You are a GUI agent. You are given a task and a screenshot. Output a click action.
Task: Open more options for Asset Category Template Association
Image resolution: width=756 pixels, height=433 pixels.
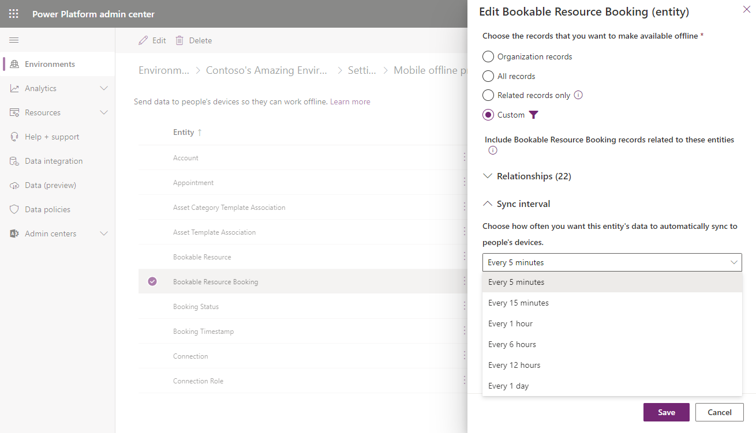pyautogui.click(x=464, y=207)
